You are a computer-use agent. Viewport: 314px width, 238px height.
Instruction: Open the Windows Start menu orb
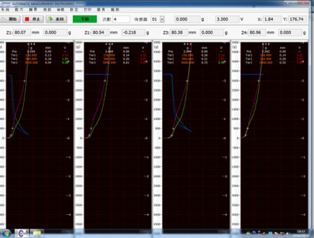click(x=6, y=234)
